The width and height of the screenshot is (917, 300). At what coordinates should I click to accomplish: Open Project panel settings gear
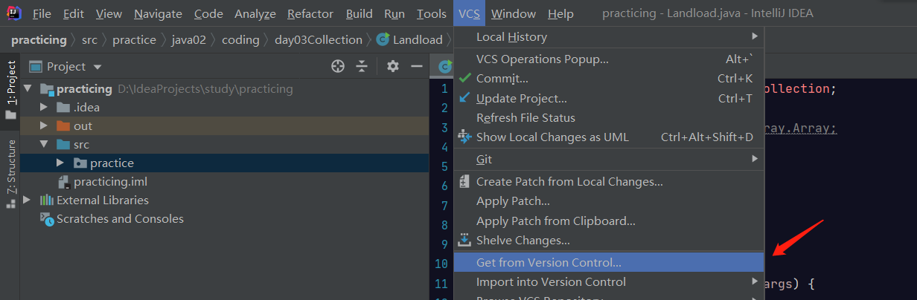tap(393, 67)
